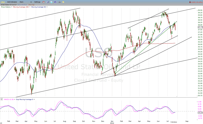The width and height of the screenshot is (203, 124).
Task: Click the United States Oil Fund LP name
Action: point(9,5)
